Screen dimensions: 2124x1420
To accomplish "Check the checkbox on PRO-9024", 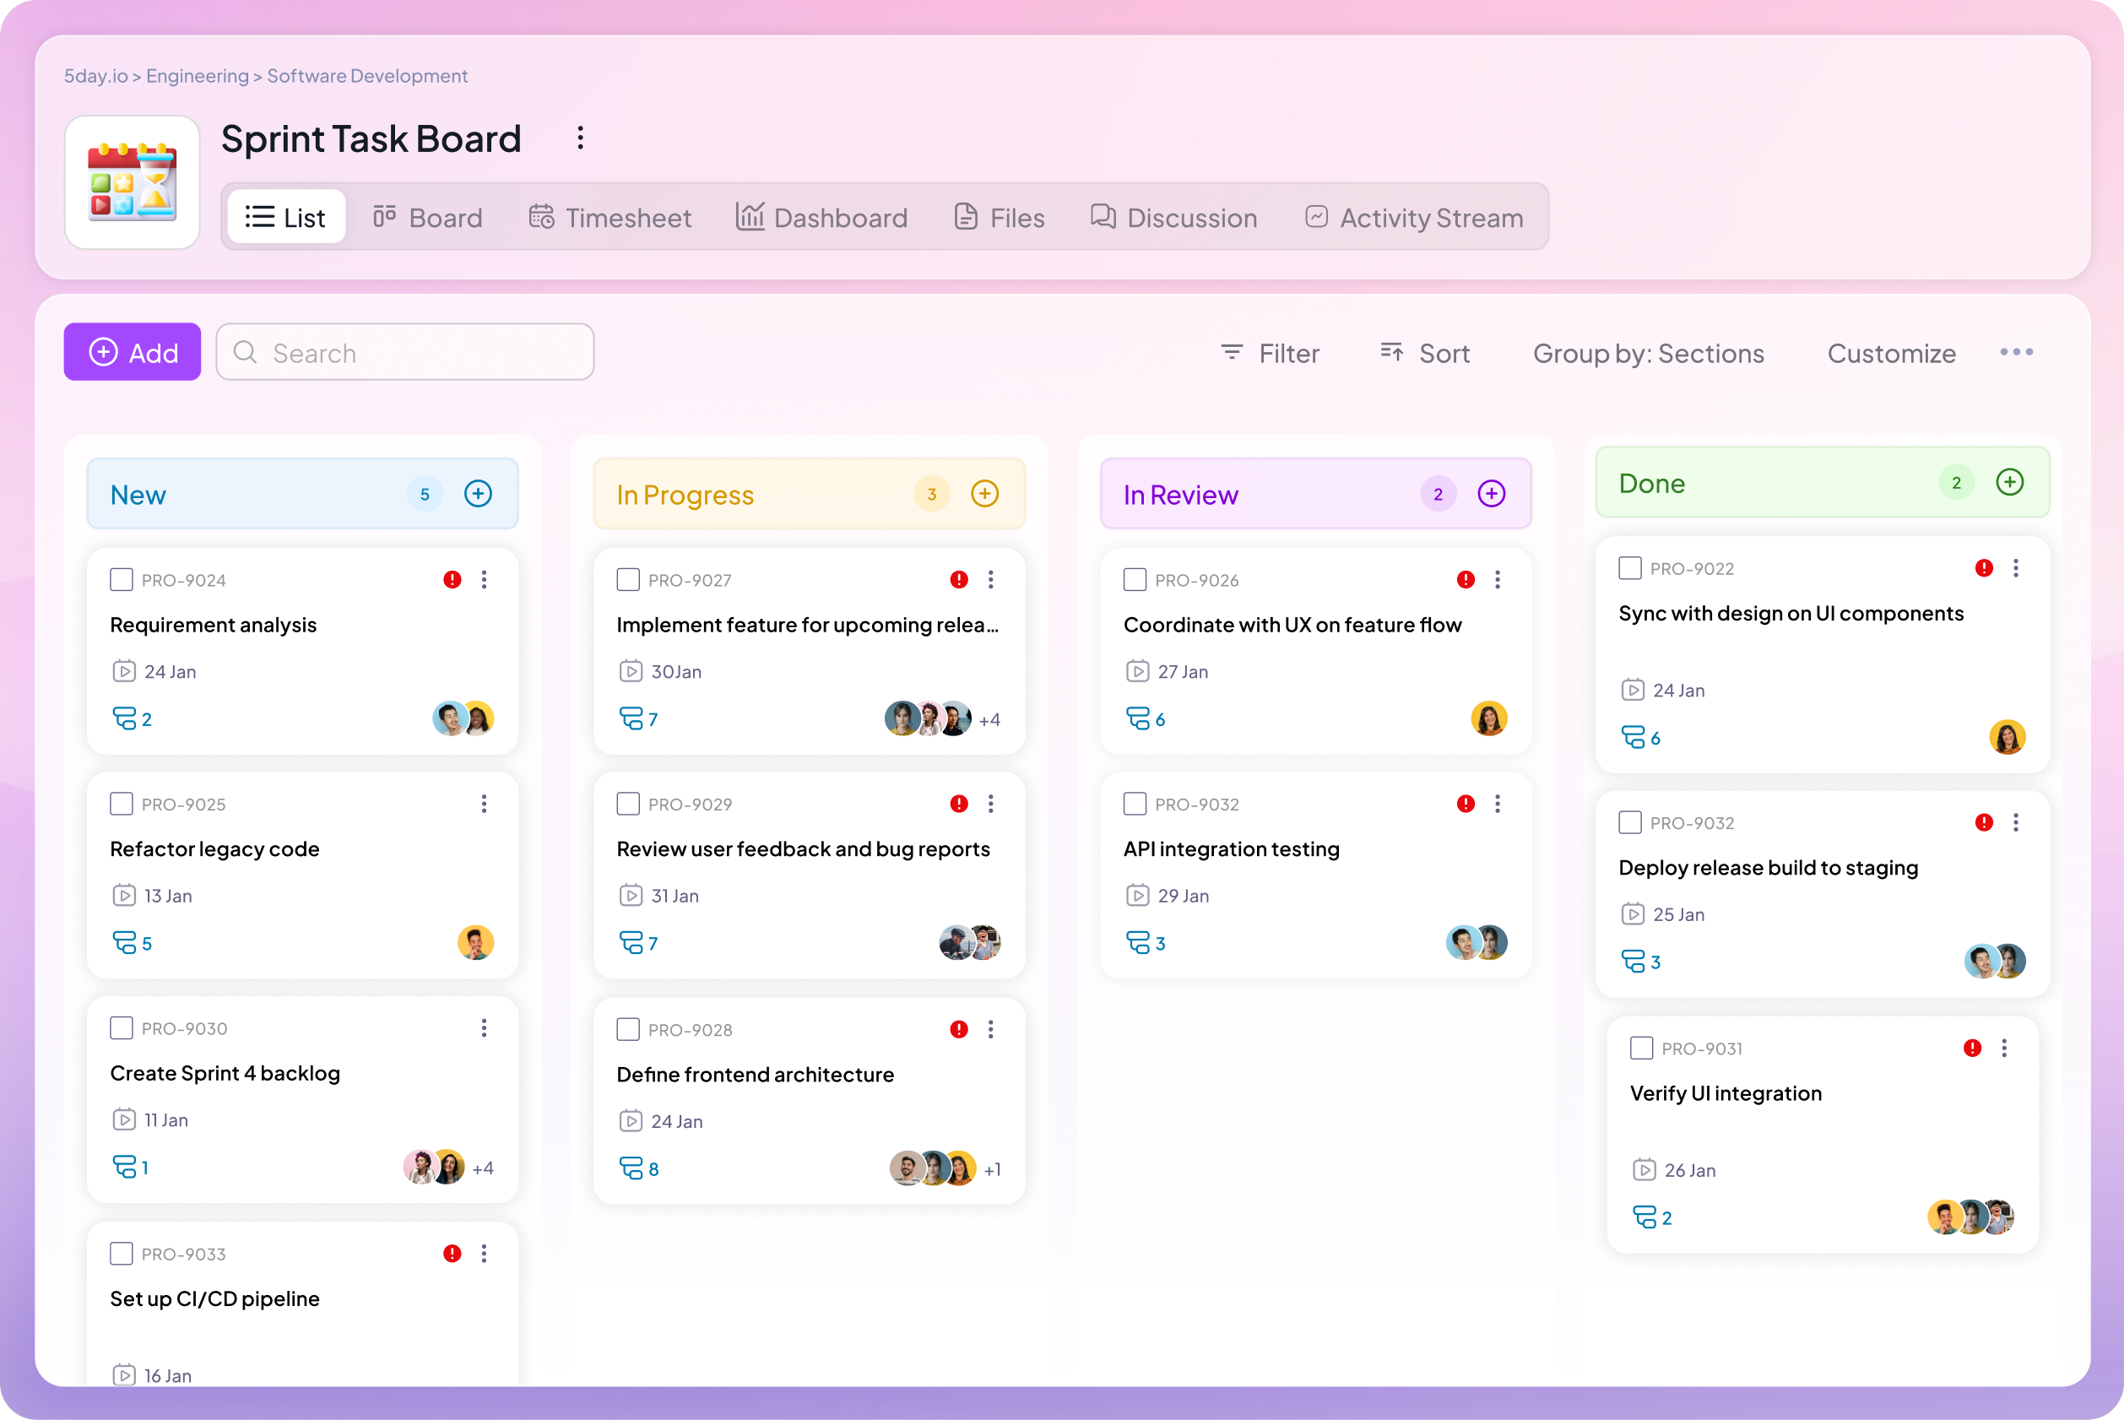I will pyautogui.click(x=122, y=580).
